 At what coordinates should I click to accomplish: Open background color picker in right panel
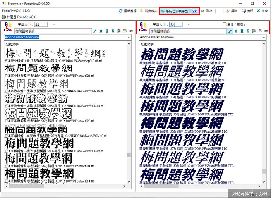(x=260, y=31)
